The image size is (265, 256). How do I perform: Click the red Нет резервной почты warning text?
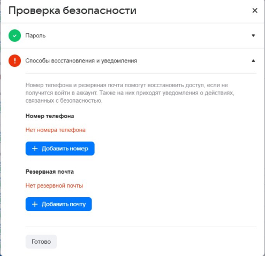click(54, 185)
